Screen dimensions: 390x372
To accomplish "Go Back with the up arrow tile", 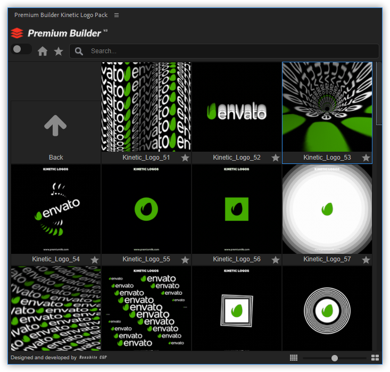I will pos(56,133).
